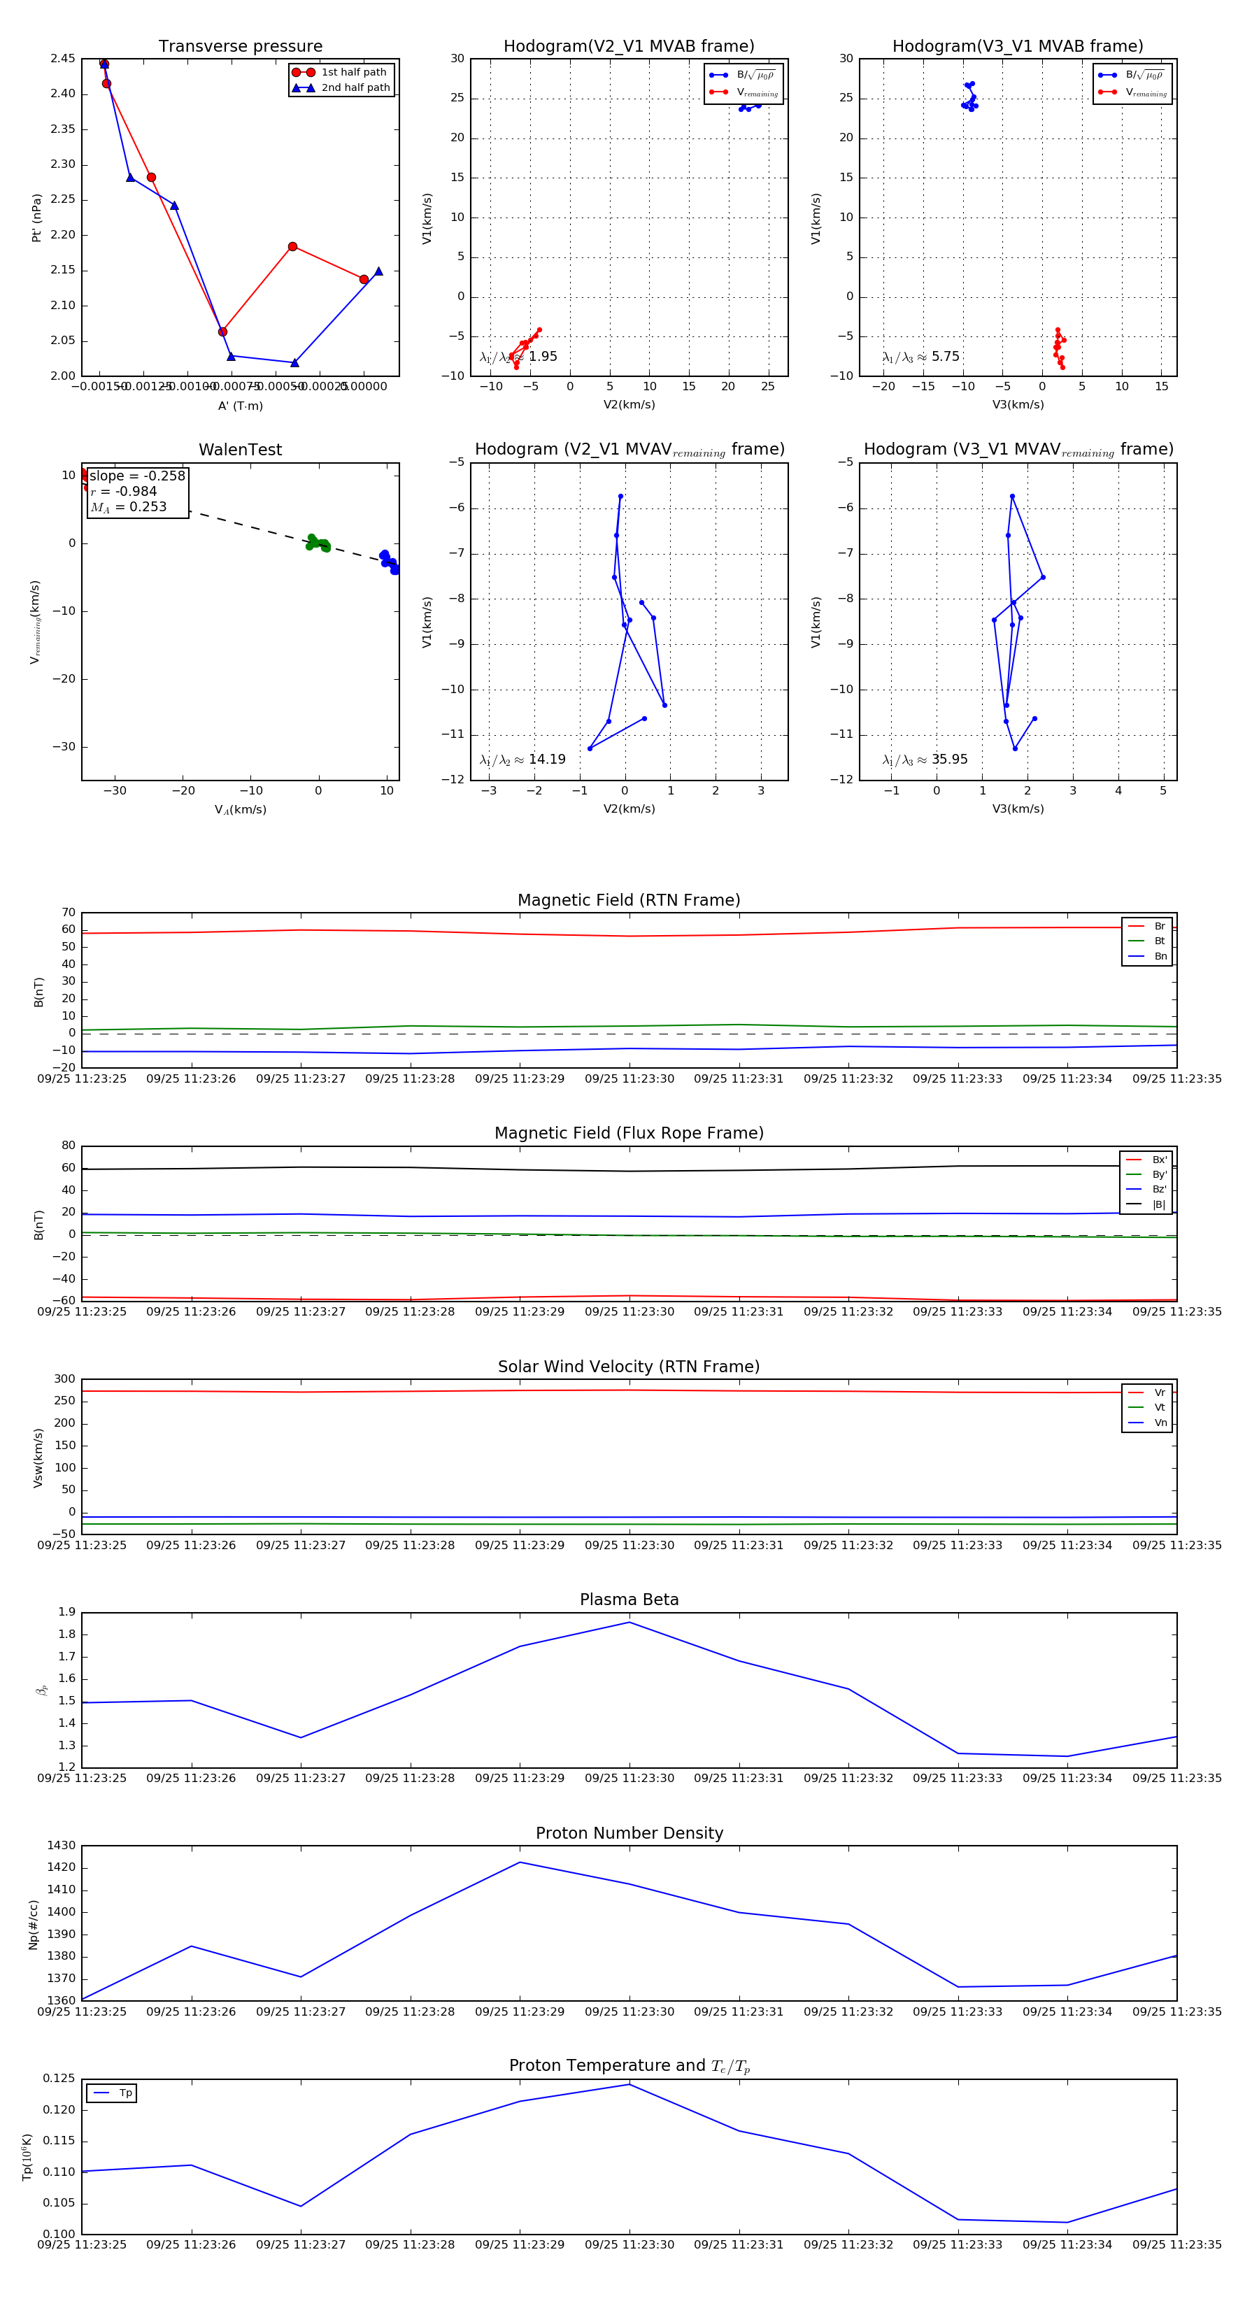Click the "V_A(km/s)" x-axis label
This screenshot has height=2308, width=1259.
click(240, 810)
